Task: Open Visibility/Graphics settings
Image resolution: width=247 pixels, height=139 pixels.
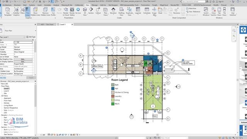Action: click(16, 12)
